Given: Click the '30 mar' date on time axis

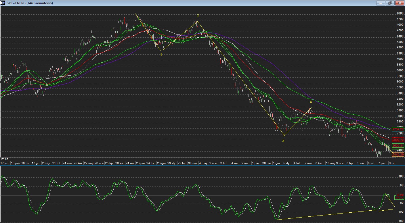Looking at the screenshot, I should [x=193, y=163].
